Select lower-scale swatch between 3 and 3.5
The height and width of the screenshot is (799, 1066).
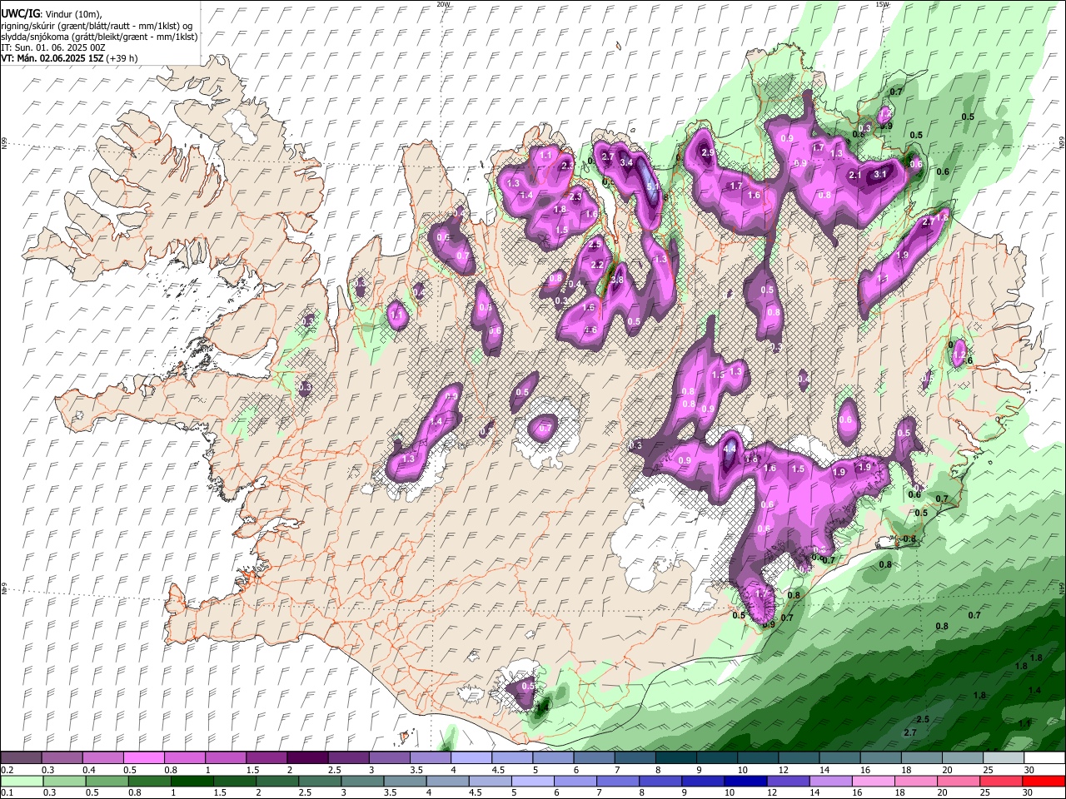pyautogui.click(x=363, y=782)
